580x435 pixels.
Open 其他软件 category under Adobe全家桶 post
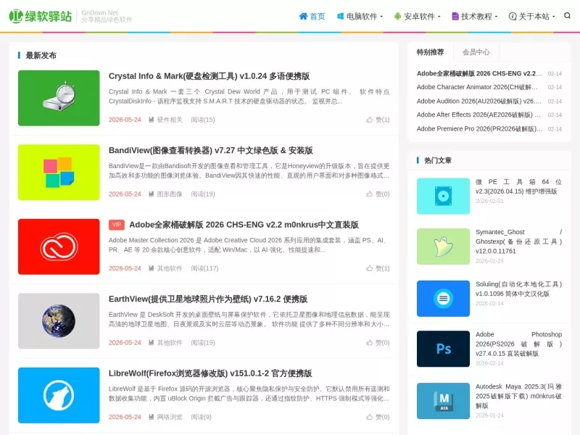click(170, 268)
